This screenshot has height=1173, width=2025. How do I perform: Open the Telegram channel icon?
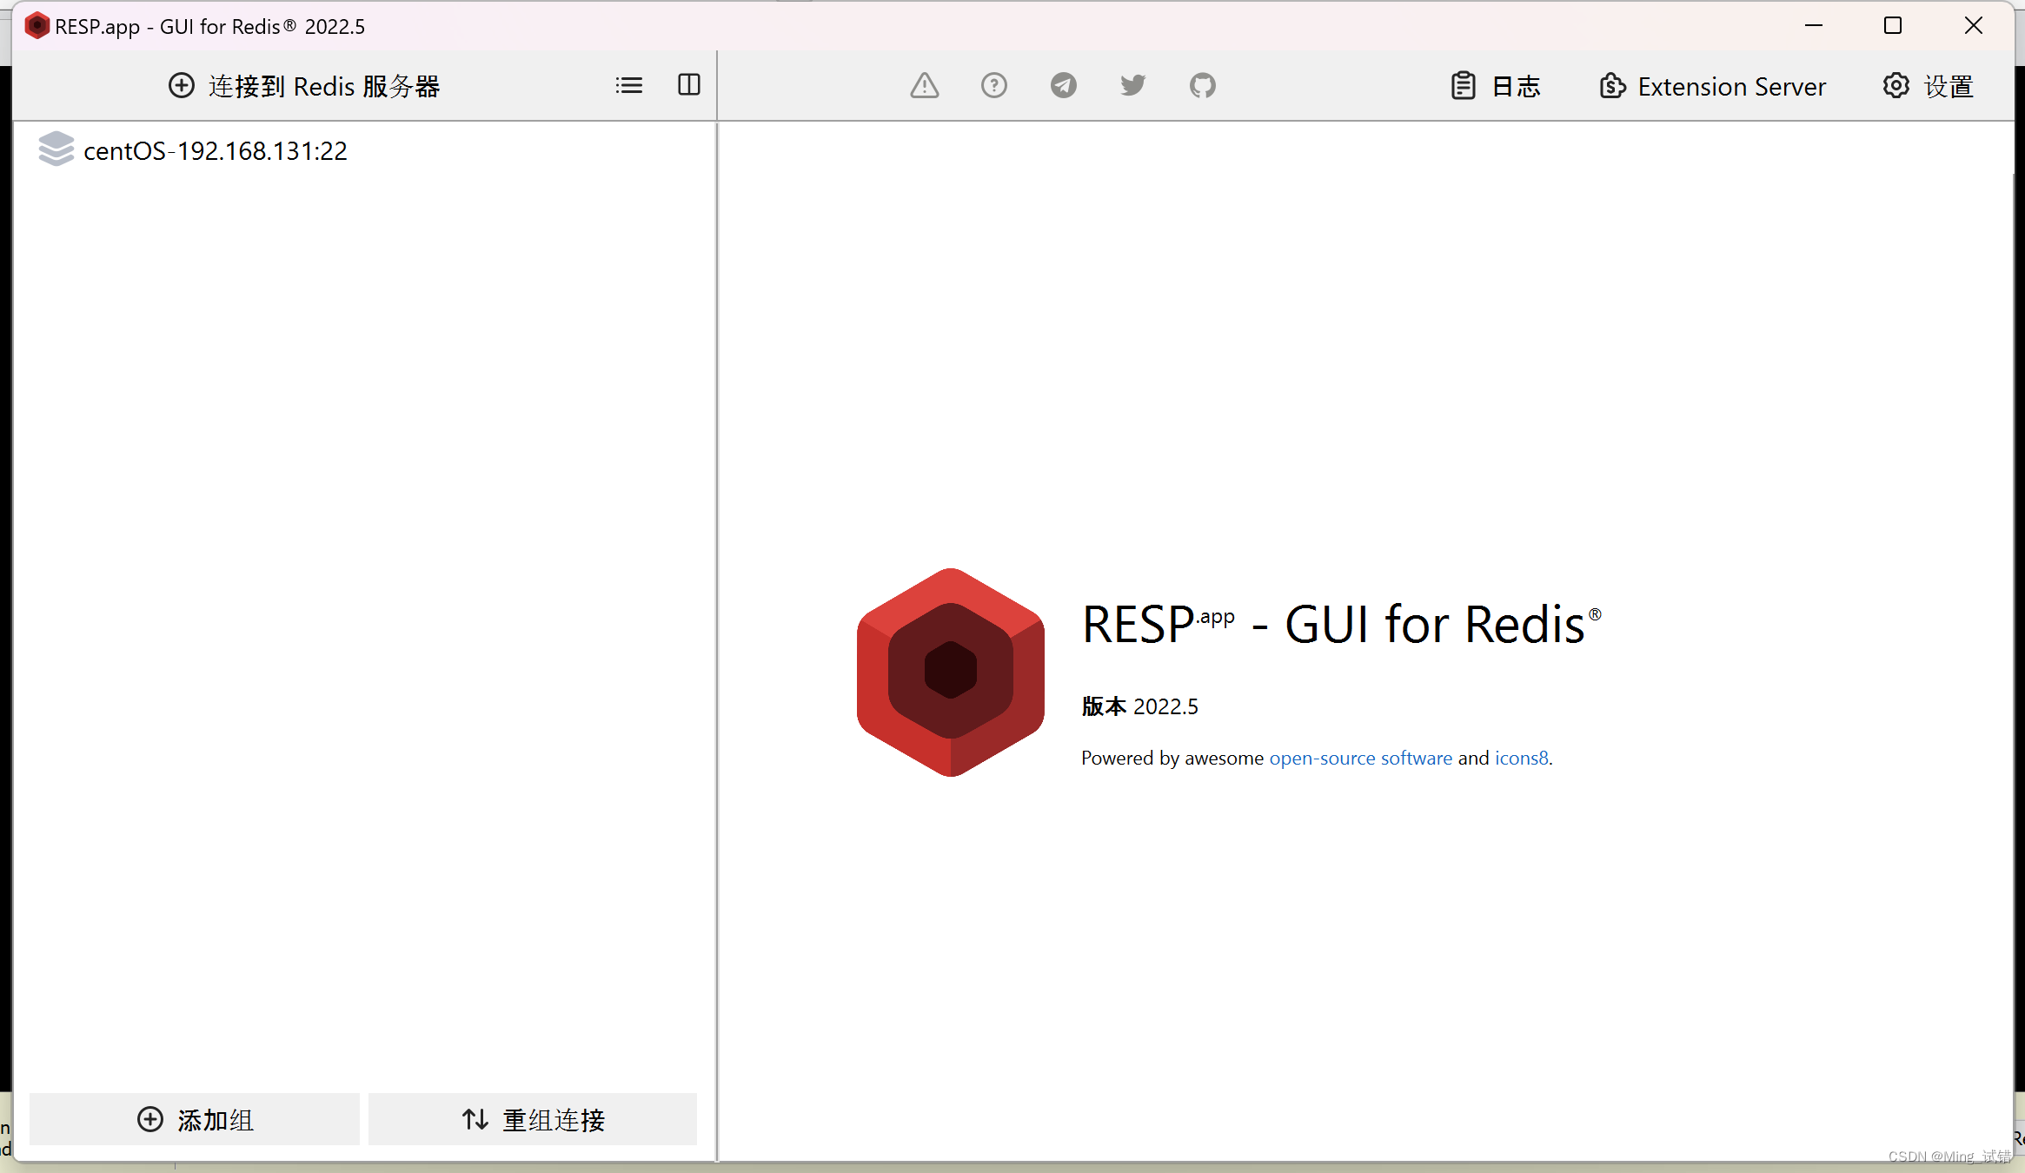pyautogui.click(x=1064, y=85)
